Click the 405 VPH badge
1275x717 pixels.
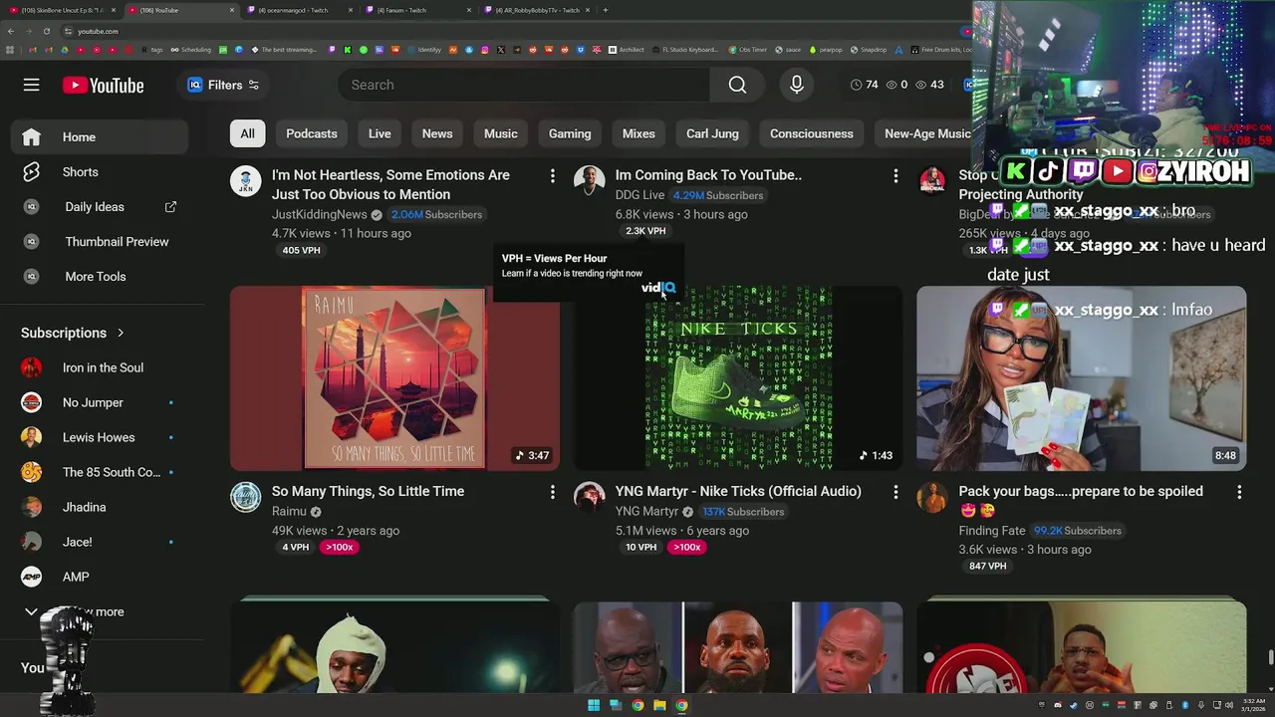click(301, 250)
